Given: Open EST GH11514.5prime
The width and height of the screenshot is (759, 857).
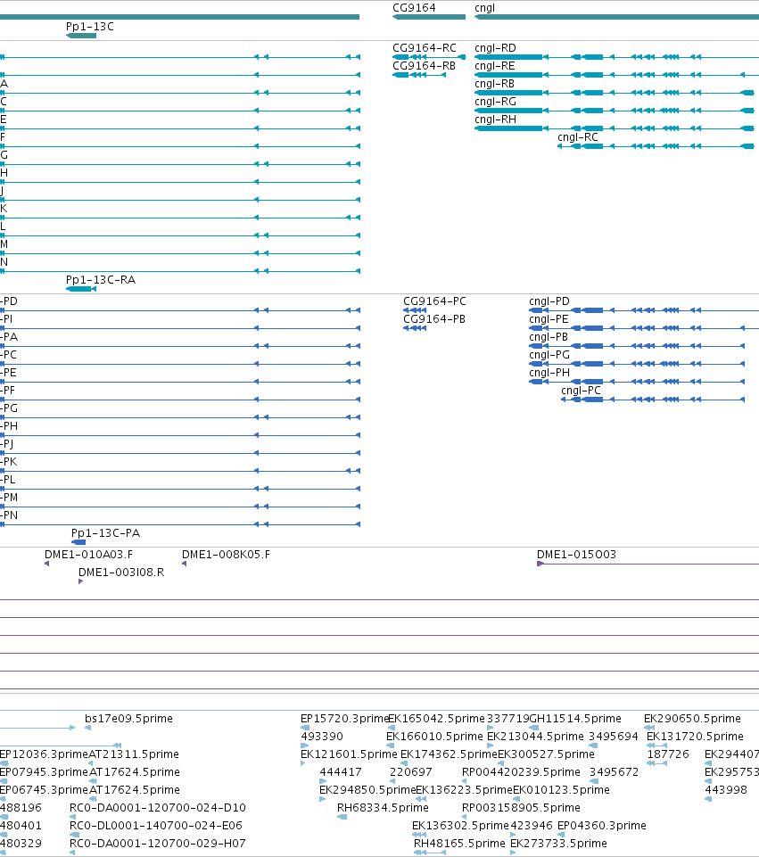Looking at the screenshot, I should (575, 718).
